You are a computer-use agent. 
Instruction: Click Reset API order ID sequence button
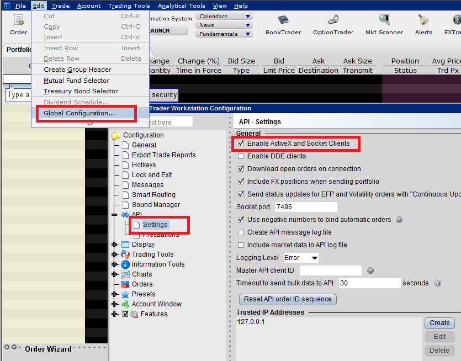click(288, 299)
